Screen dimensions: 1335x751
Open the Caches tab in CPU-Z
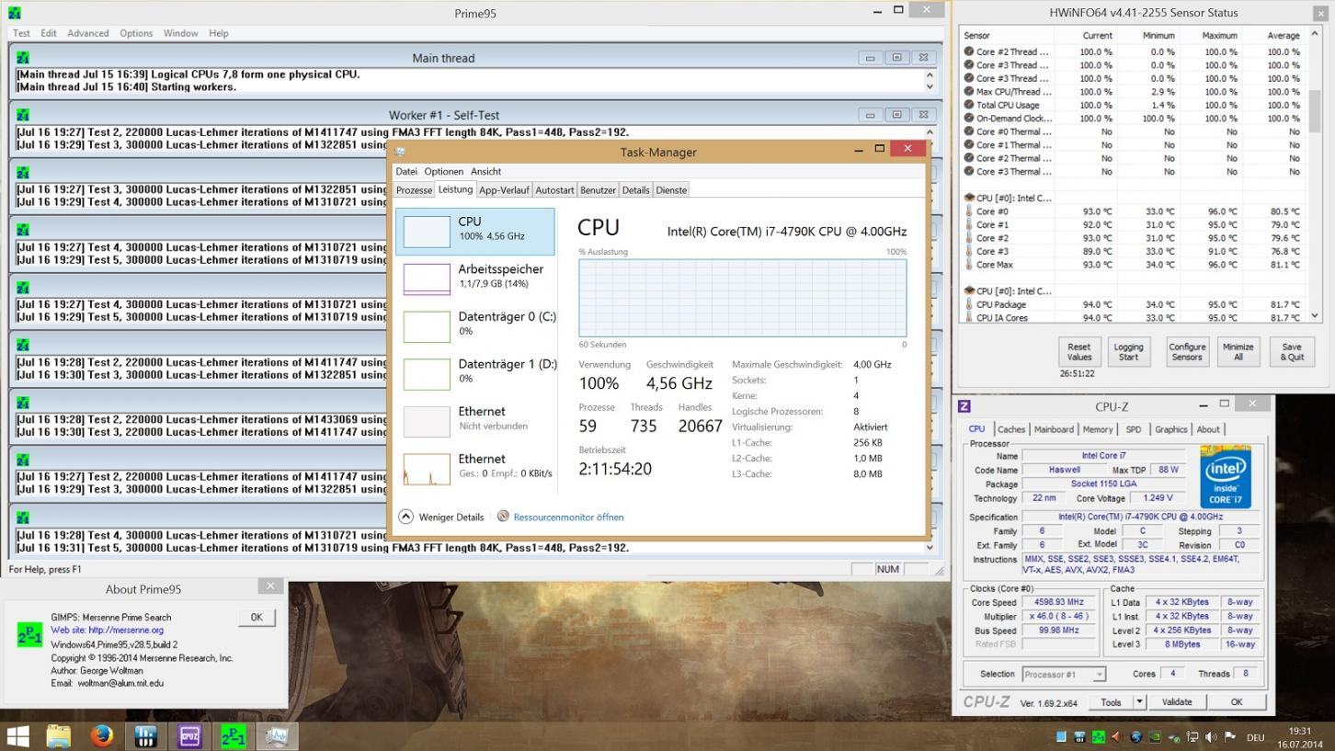(x=1011, y=429)
